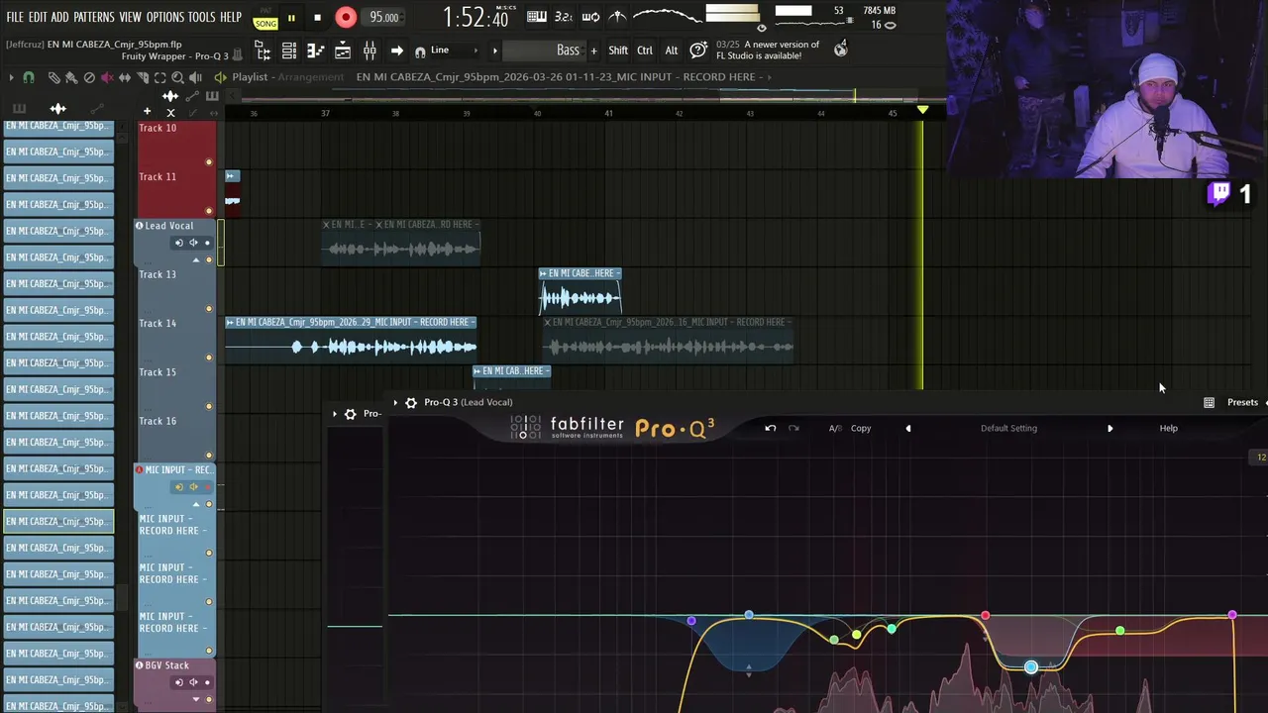Open the ADD menu
Image resolution: width=1268 pixels, height=713 pixels.
[x=60, y=18]
